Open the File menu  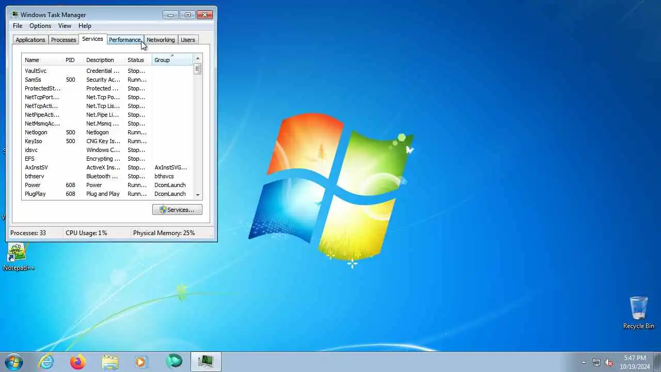(x=18, y=26)
